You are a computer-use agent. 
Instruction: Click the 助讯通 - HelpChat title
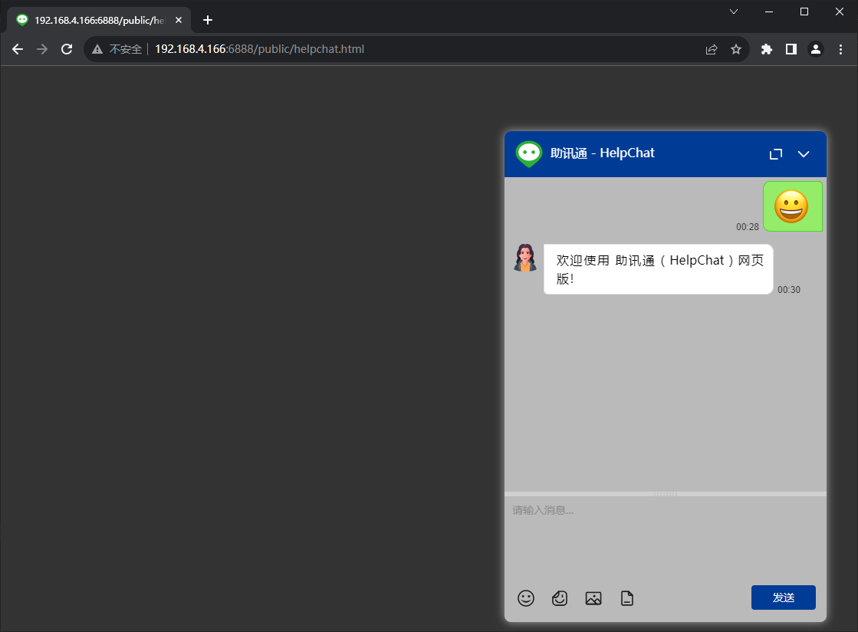[602, 153]
